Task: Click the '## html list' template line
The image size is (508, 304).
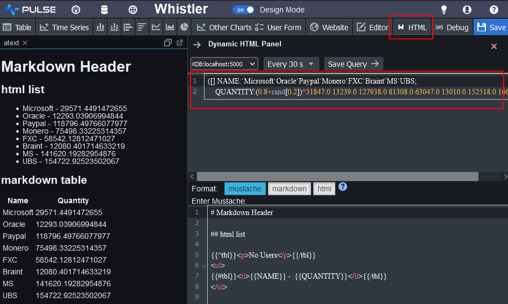Action: (x=228, y=234)
